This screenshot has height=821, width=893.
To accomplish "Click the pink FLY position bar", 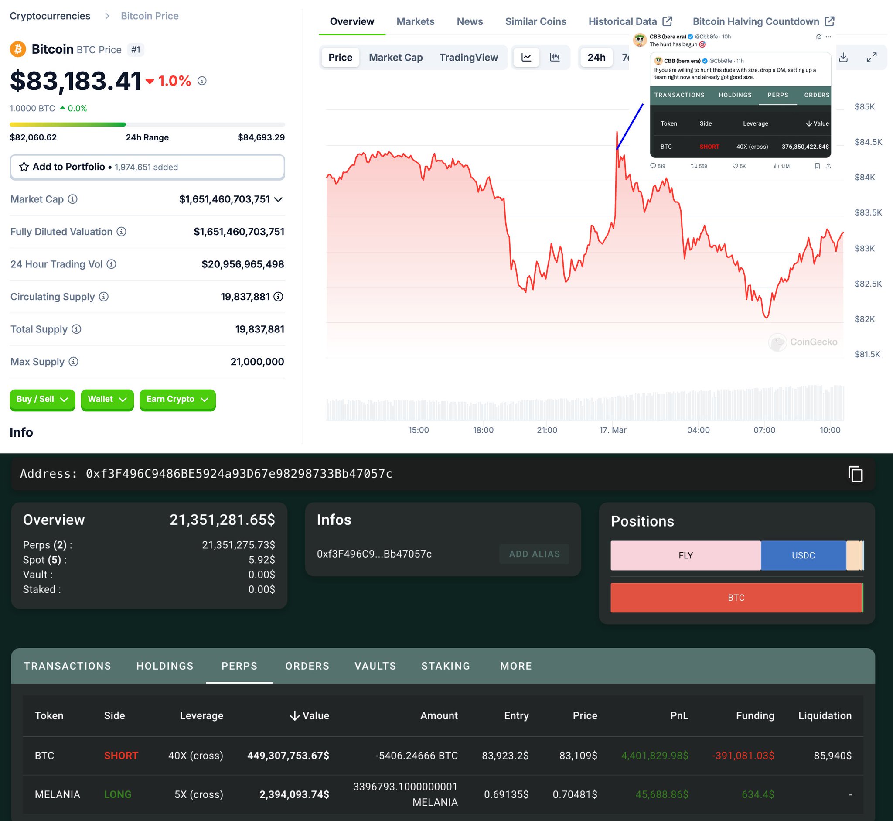I will [x=685, y=555].
